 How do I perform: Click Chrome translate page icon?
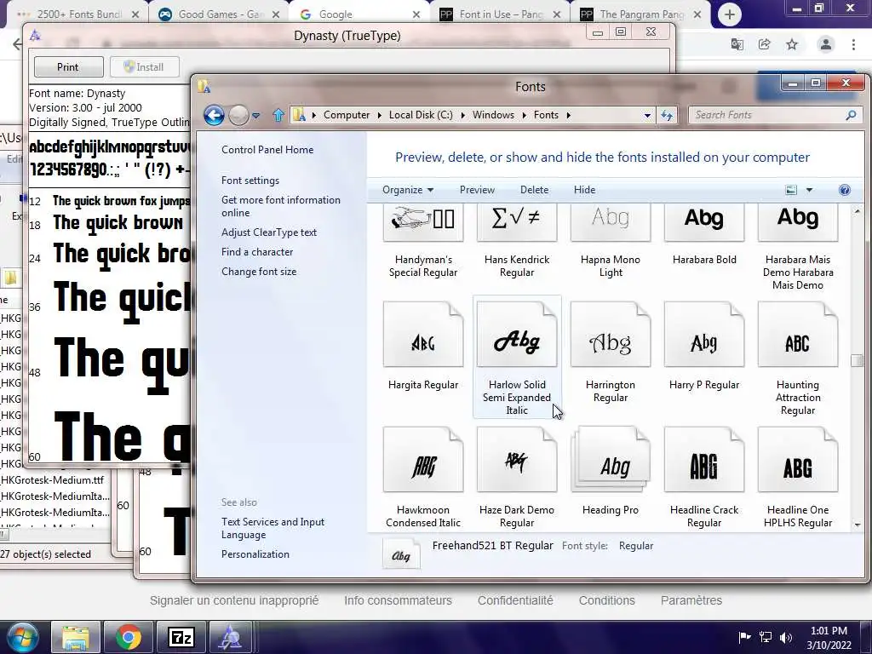[737, 44]
